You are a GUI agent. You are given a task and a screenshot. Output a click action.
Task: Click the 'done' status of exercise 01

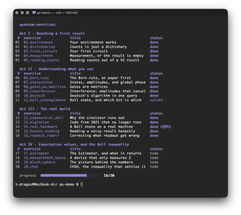pyautogui.click(x=154, y=42)
